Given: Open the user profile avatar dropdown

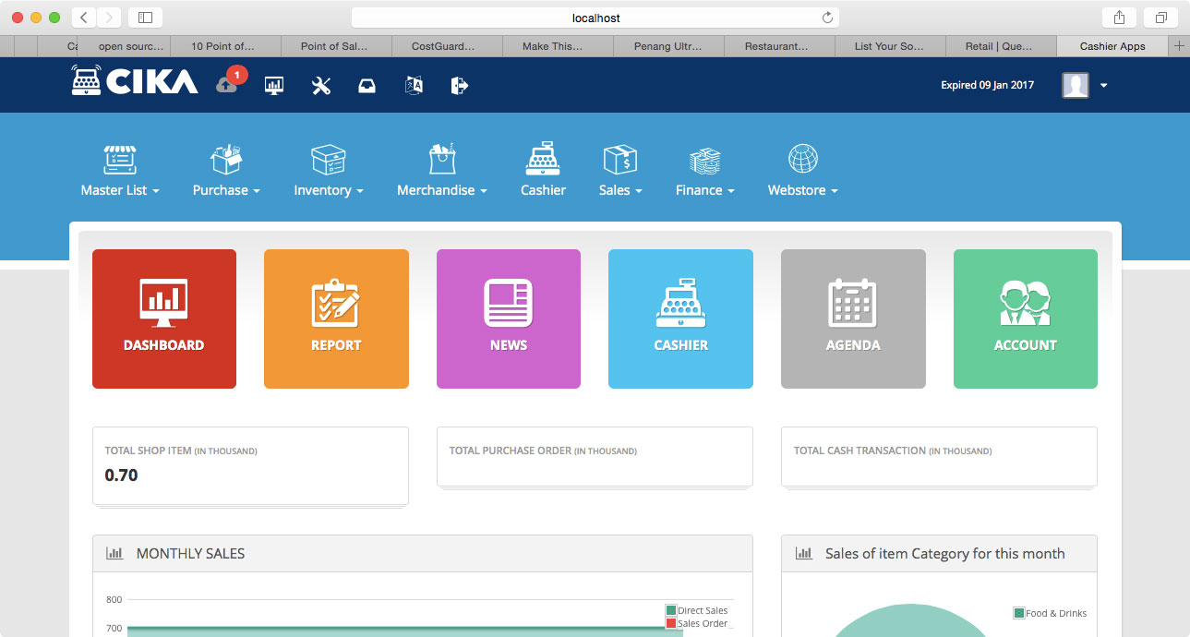Looking at the screenshot, I should (1085, 86).
